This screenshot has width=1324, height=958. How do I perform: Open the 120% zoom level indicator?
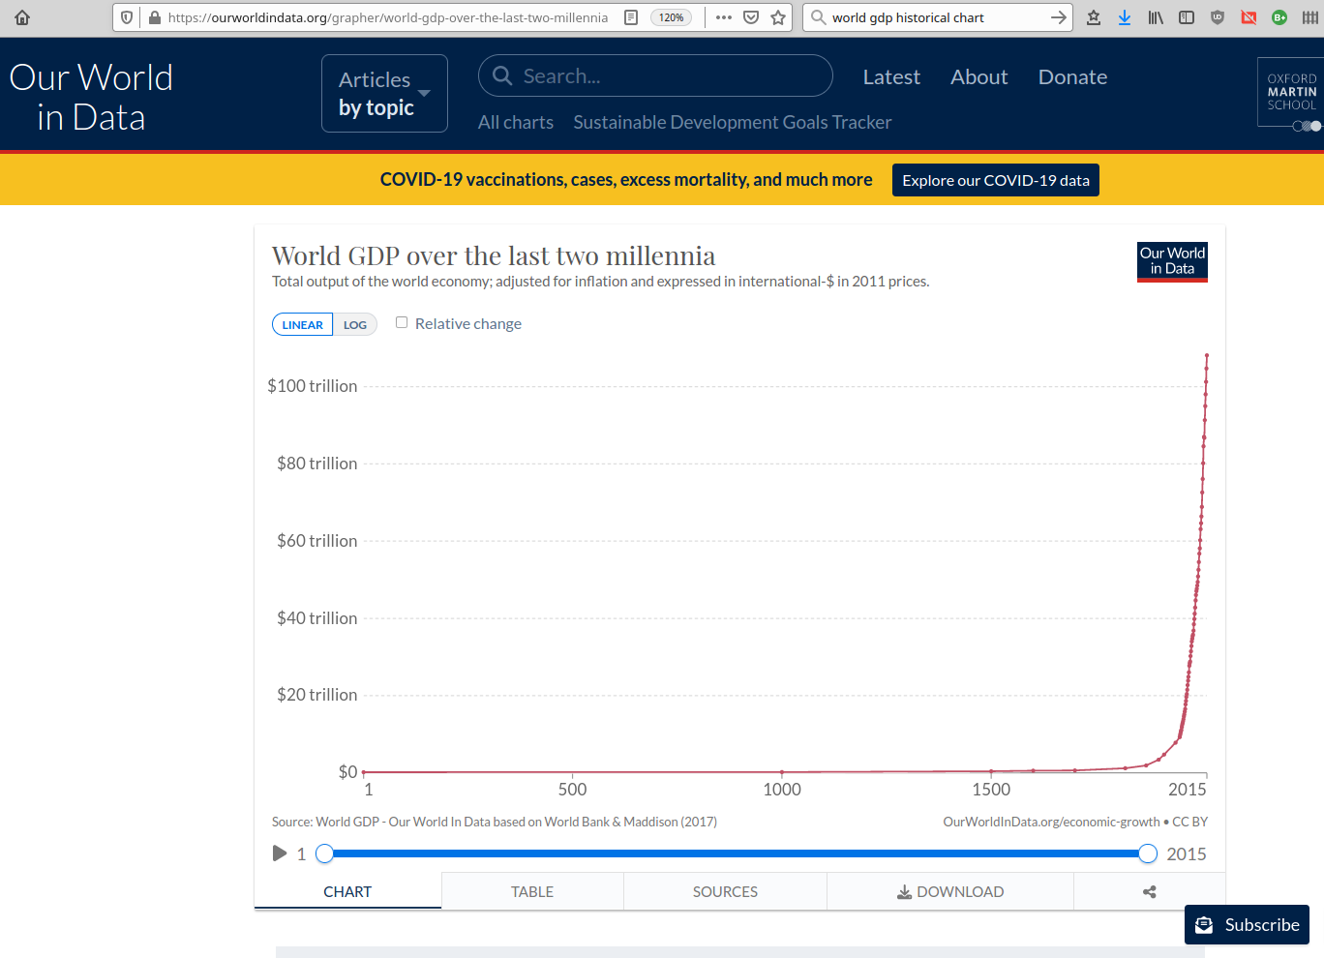click(671, 17)
